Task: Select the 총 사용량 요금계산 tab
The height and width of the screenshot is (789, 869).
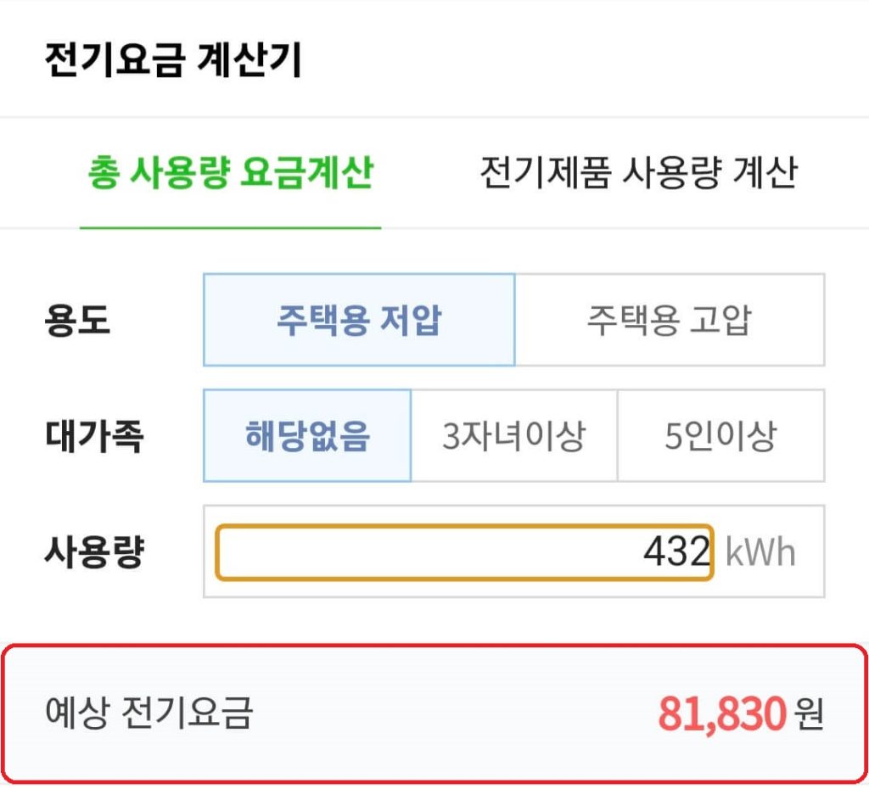Action: pos(229,171)
